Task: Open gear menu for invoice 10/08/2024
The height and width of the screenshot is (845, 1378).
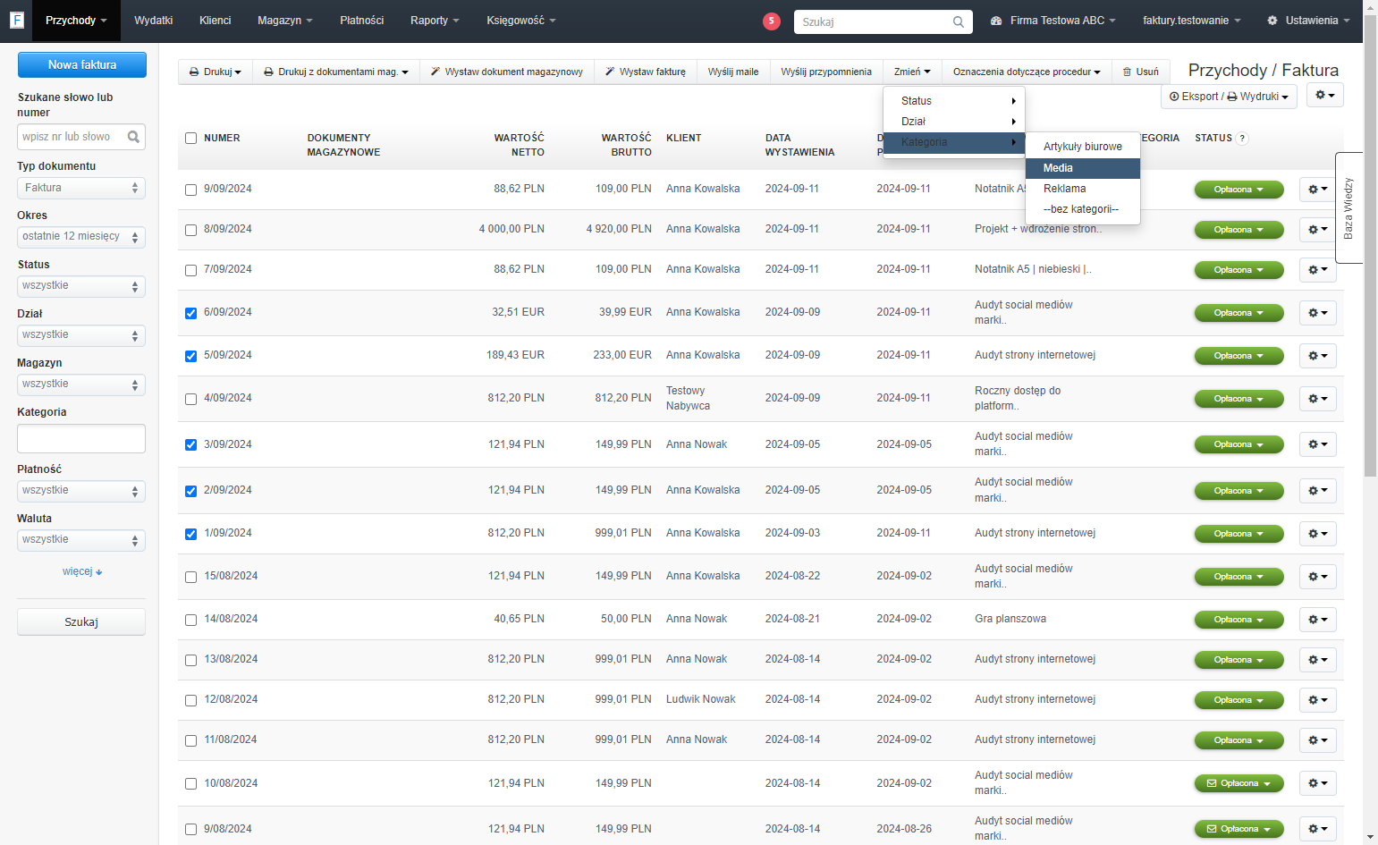Action: 1318,783
